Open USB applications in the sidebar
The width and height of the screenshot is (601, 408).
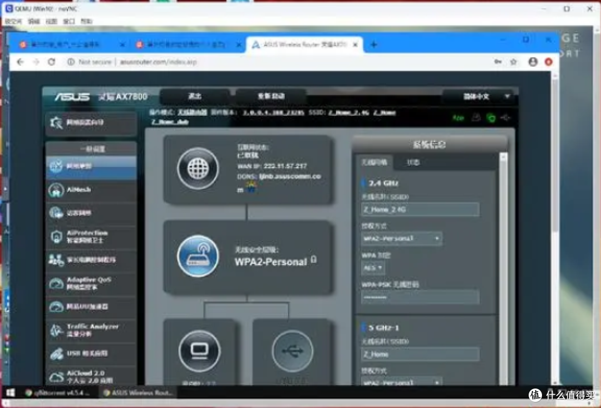(91, 353)
